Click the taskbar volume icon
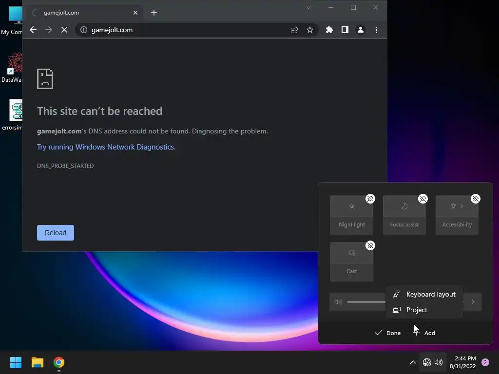This screenshot has width=499, height=374. click(x=439, y=362)
